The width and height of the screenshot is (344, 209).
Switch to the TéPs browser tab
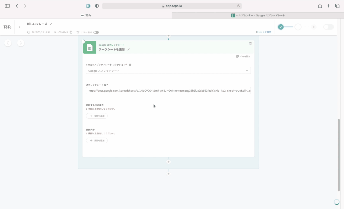86,16
